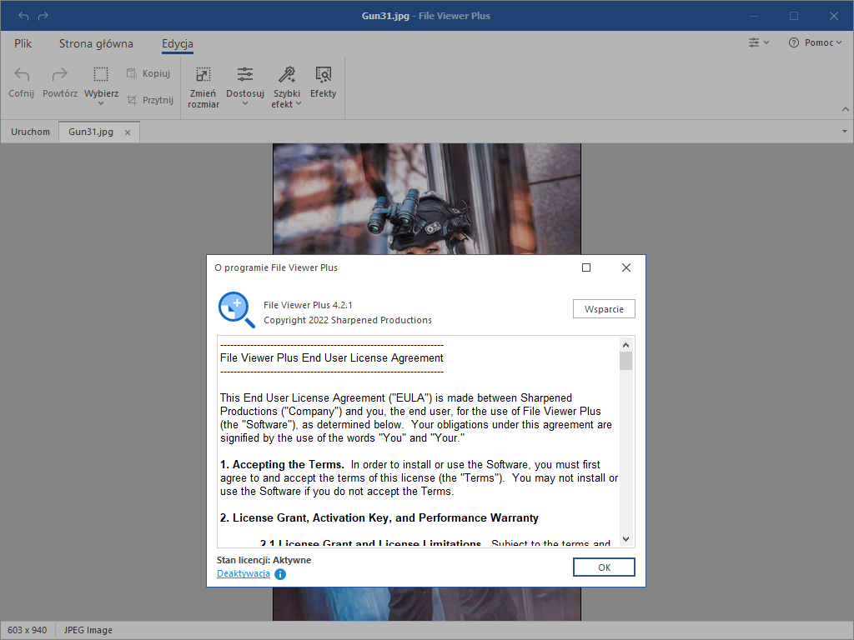Switch to the Strona główna tab
854x640 pixels.
click(x=96, y=43)
